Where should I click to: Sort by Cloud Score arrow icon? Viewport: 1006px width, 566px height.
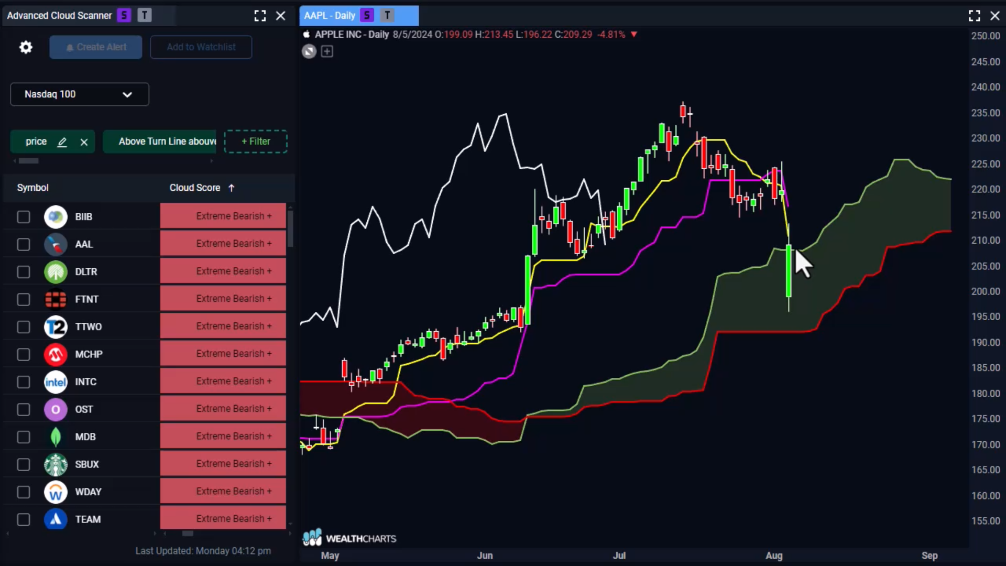[232, 188]
